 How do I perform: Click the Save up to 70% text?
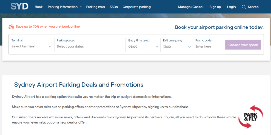(48, 27)
